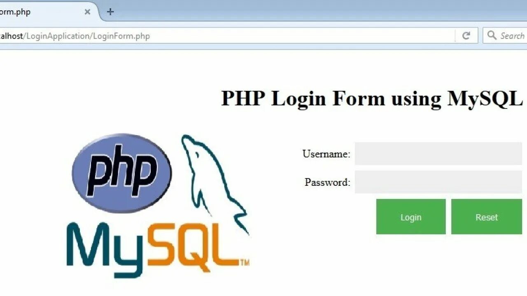
Task: Reload the page using refresh icon
Action: point(466,36)
